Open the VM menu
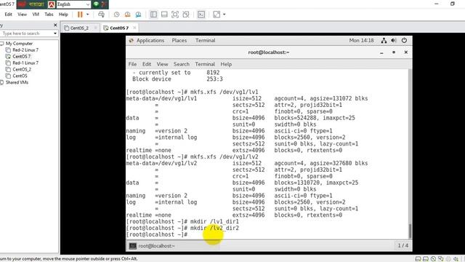Image resolution: width=465 pixels, height=262 pixels. click(36, 15)
